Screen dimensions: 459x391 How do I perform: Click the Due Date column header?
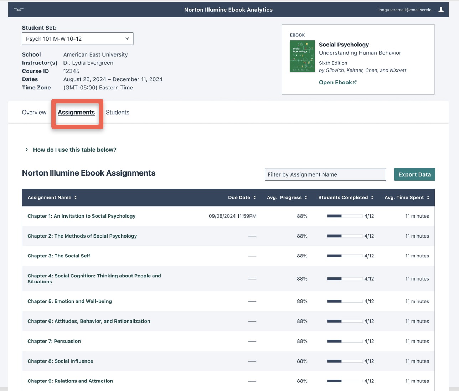[242, 198]
